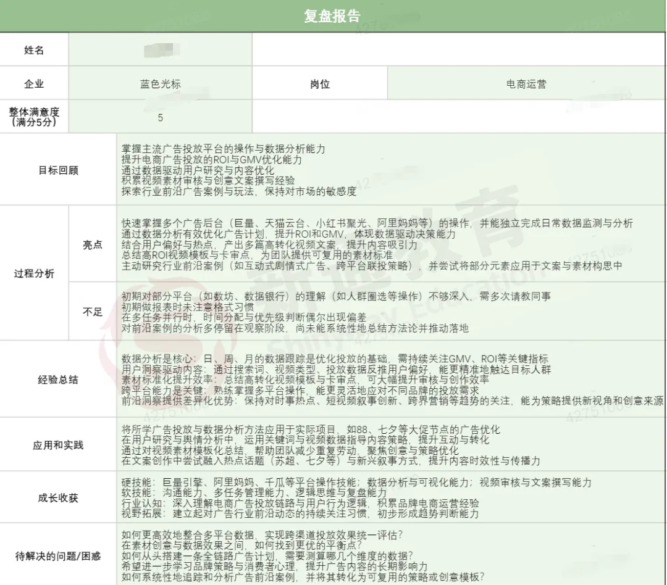Select the 整体满意度 row label
667x585 pixels.
click(34, 116)
